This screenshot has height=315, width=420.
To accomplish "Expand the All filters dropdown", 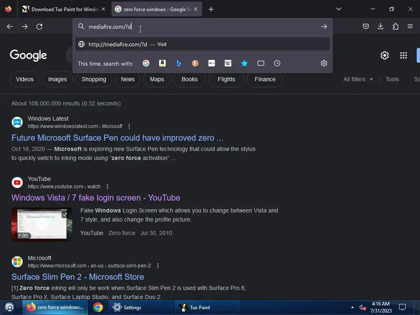I will 358,79.
